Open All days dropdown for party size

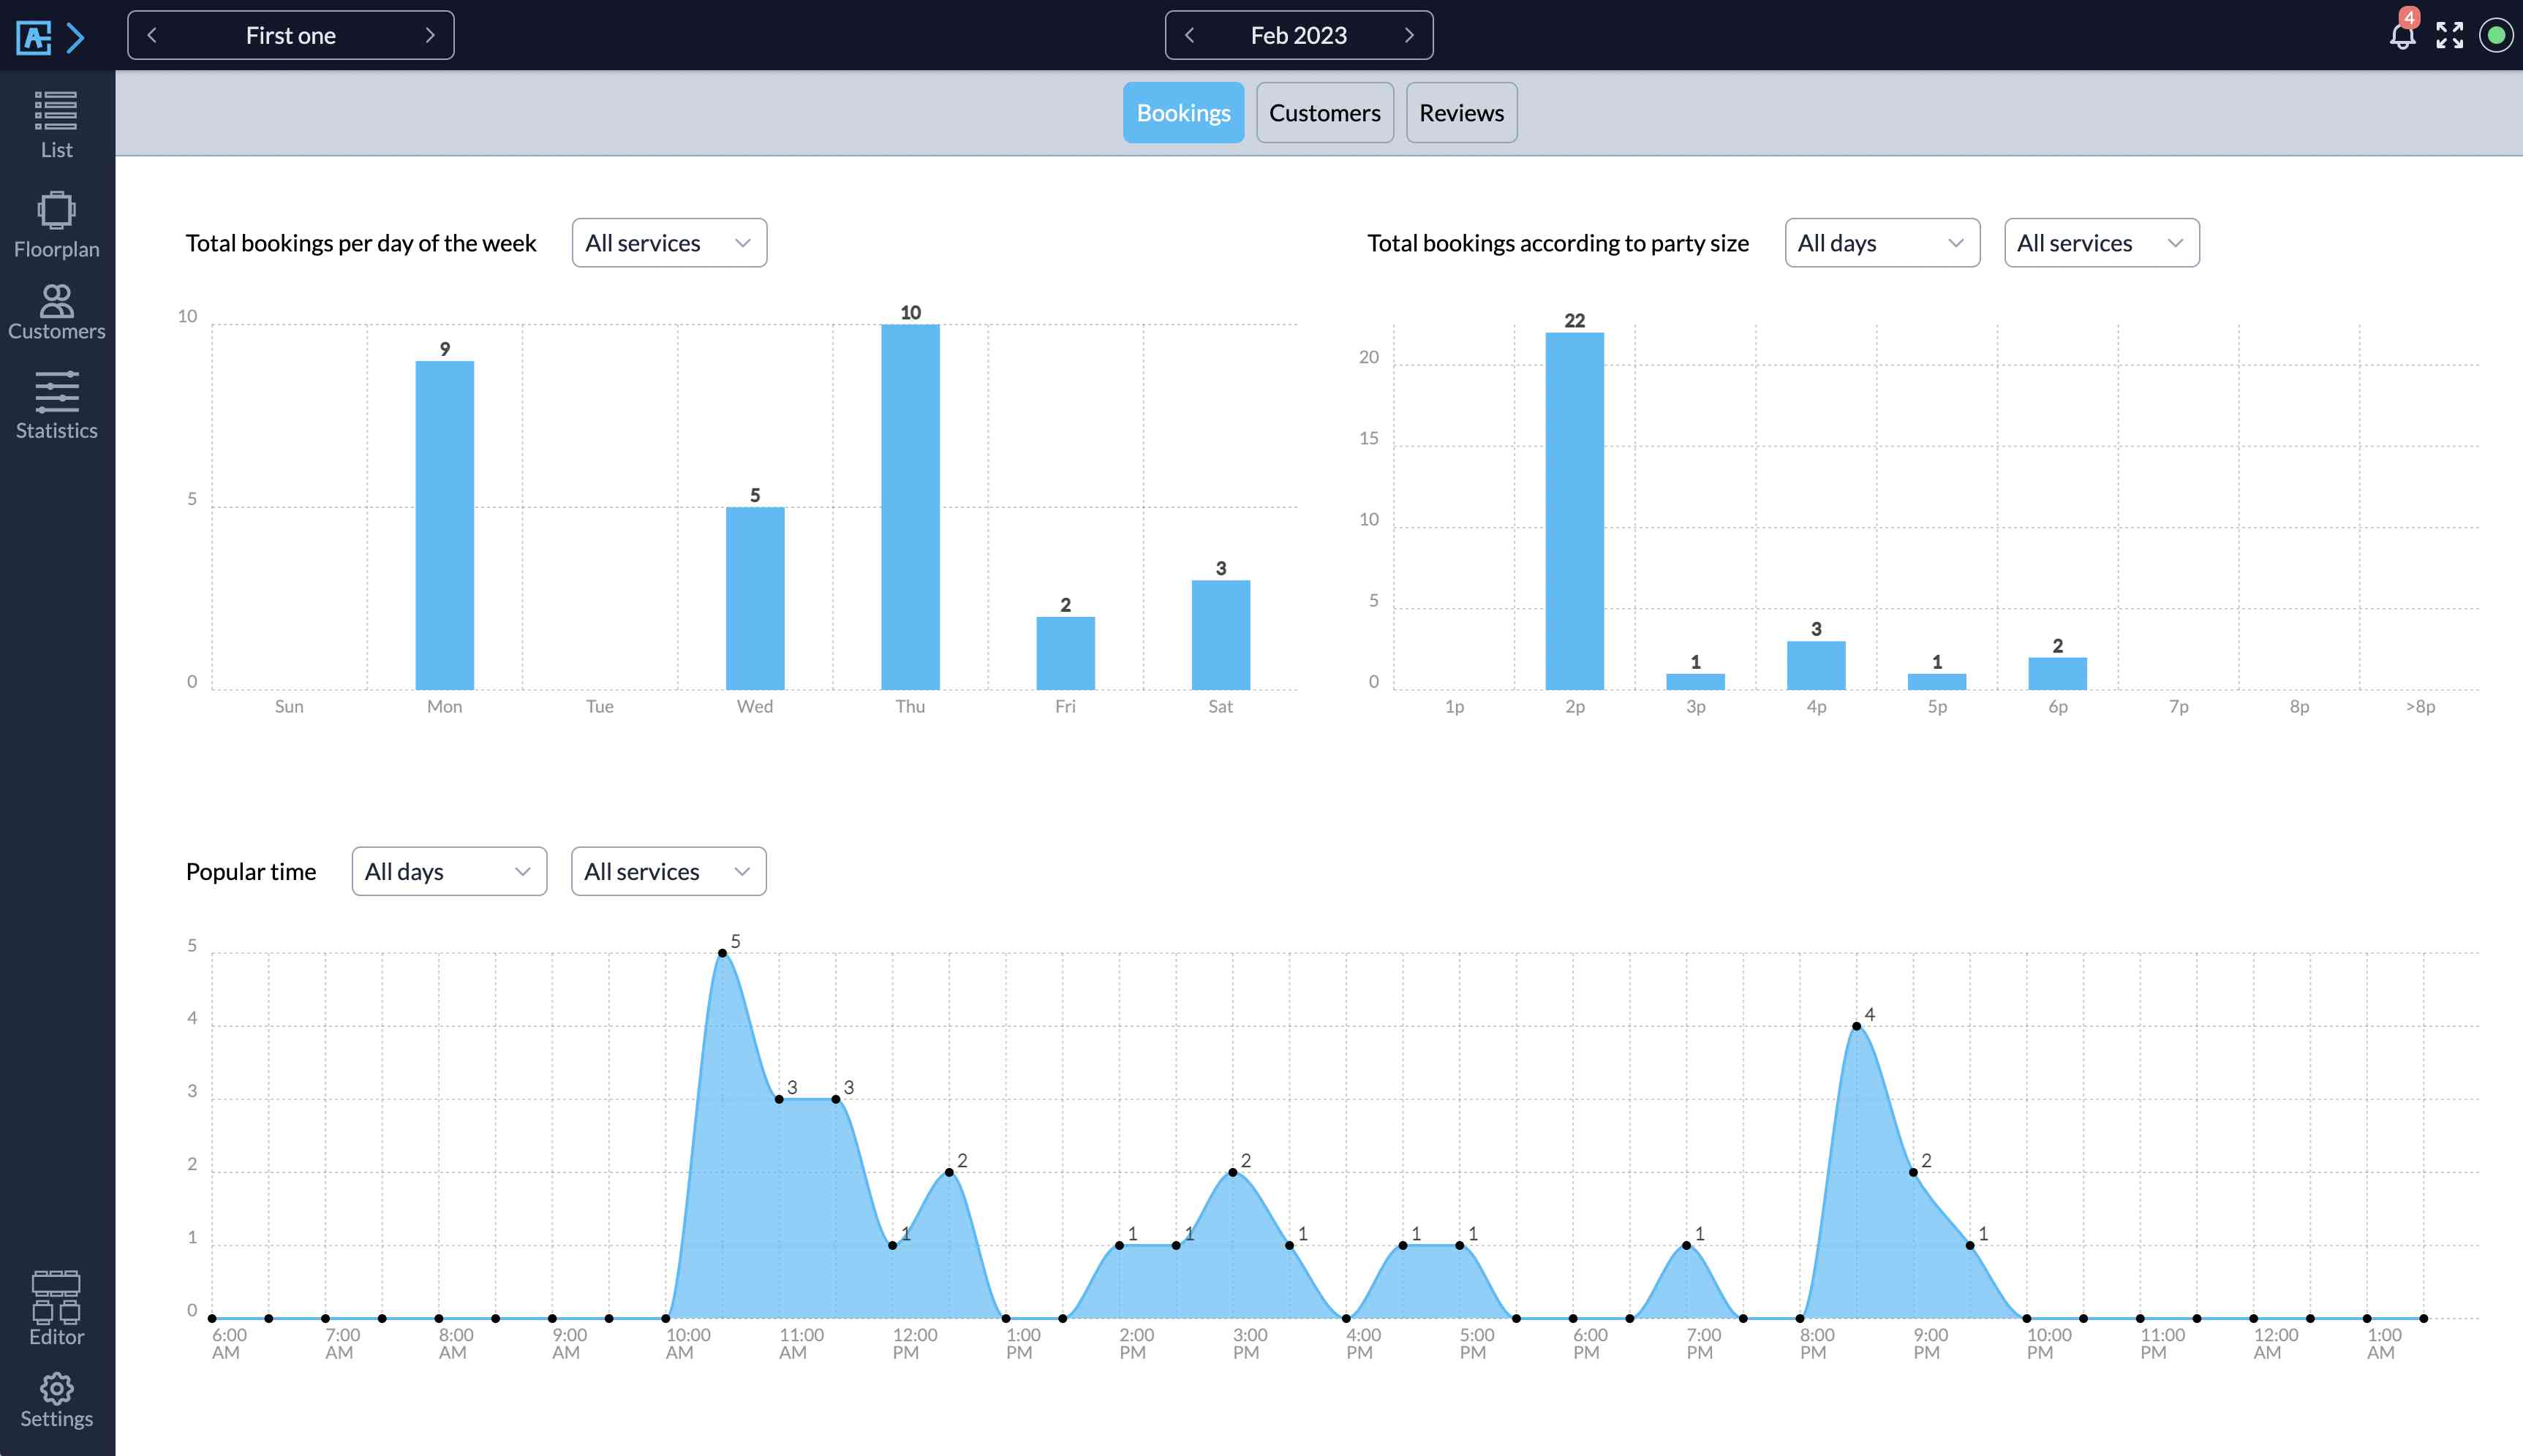tap(1881, 243)
